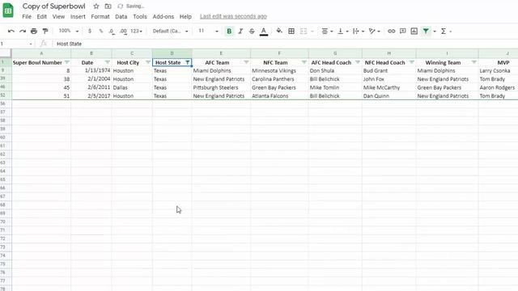Open the font size dropdown
This screenshot has width=518, height=291.
pyautogui.click(x=209, y=31)
